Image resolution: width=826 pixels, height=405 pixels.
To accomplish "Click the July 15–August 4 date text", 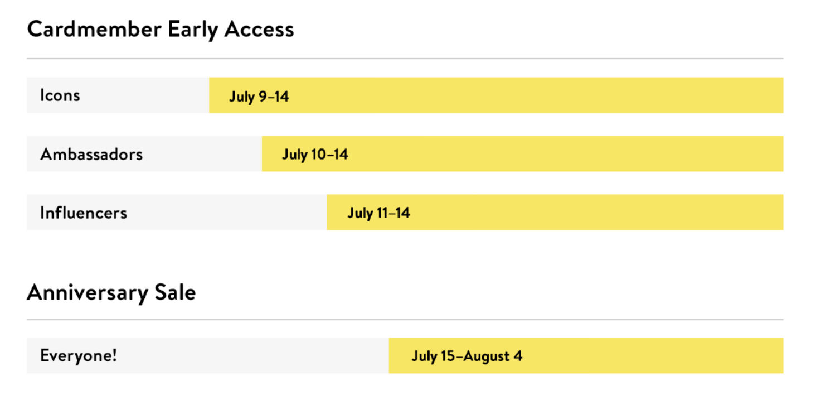I will 467,356.
